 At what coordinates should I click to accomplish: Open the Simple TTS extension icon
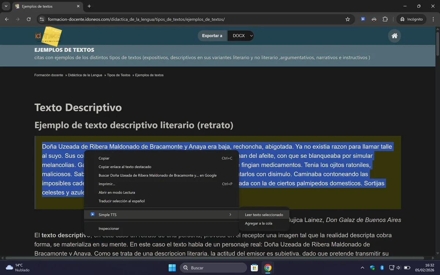click(363, 19)
